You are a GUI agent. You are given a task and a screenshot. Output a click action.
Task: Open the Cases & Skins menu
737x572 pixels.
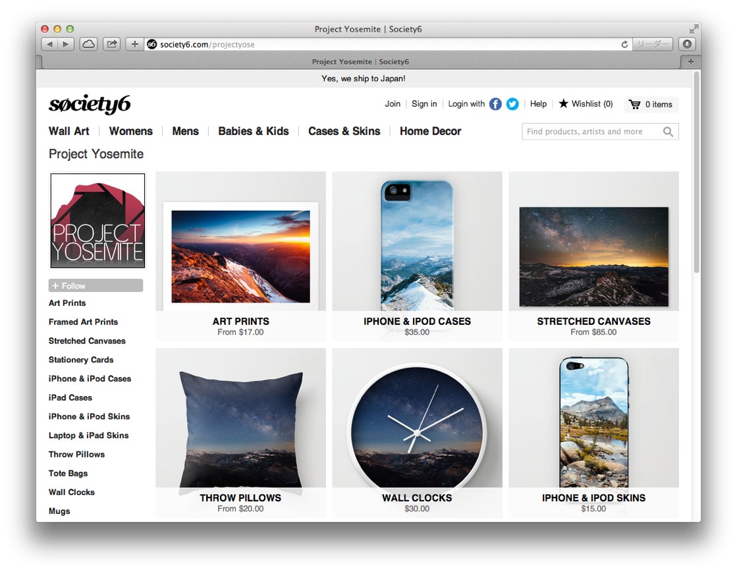[x=344, y=131]
